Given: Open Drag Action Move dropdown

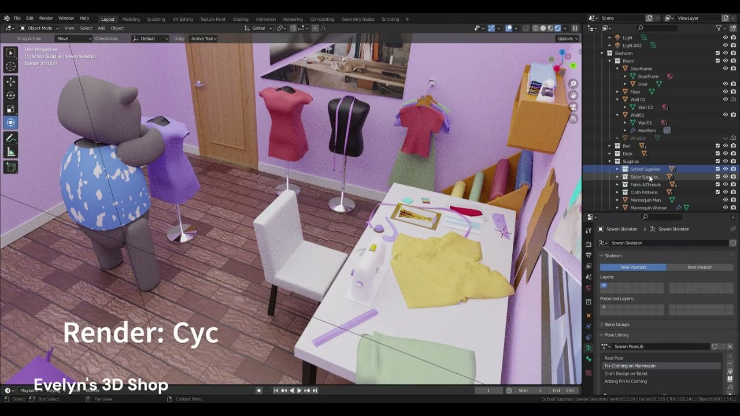Looking at the screenshot, I should (73, 39).
